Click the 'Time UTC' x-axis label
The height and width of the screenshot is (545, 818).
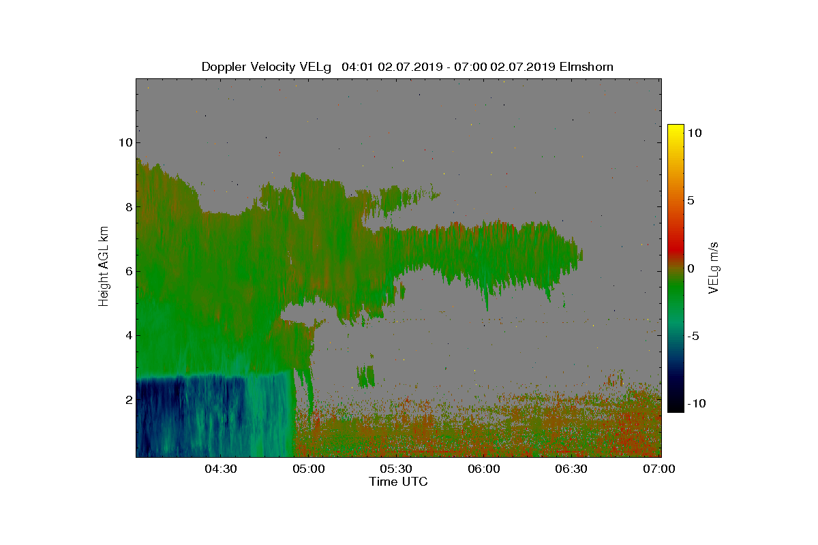[x=399, y=482]
